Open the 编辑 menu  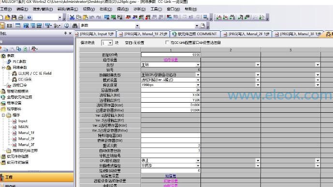[22, 9]
